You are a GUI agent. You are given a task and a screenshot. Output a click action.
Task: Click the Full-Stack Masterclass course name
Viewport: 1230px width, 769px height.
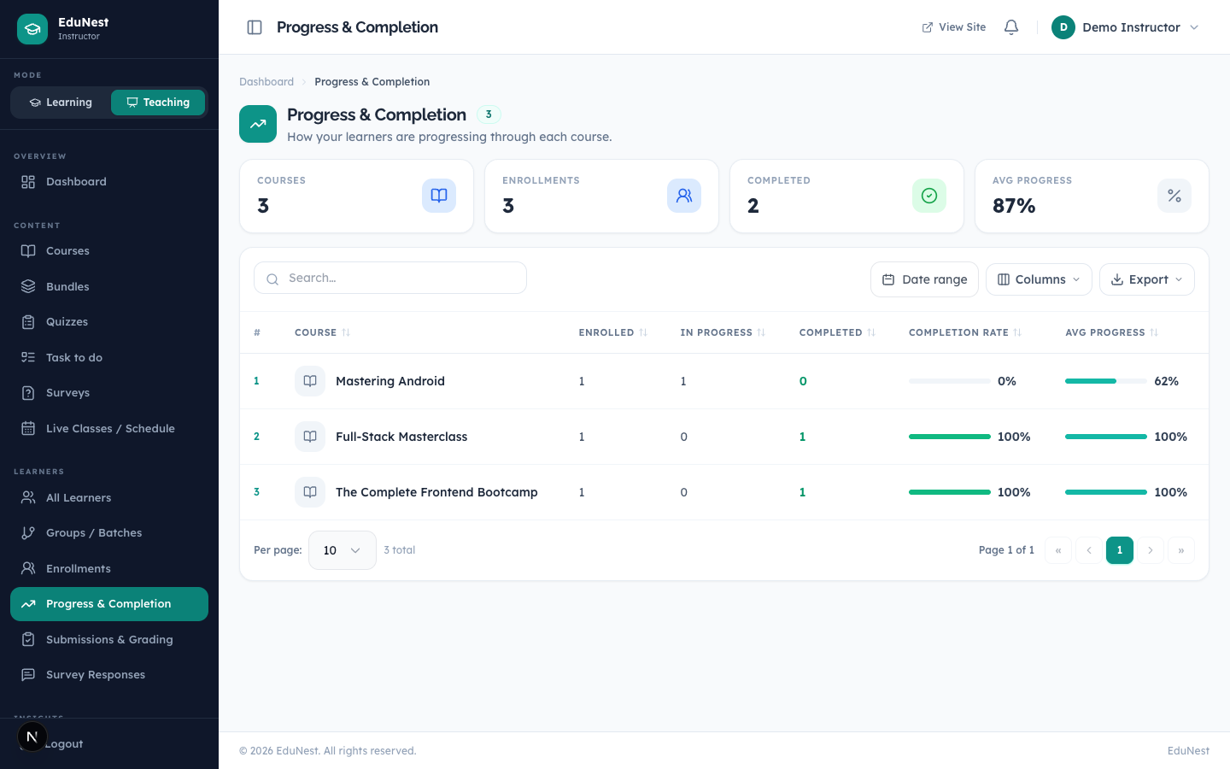click(401, 437)
